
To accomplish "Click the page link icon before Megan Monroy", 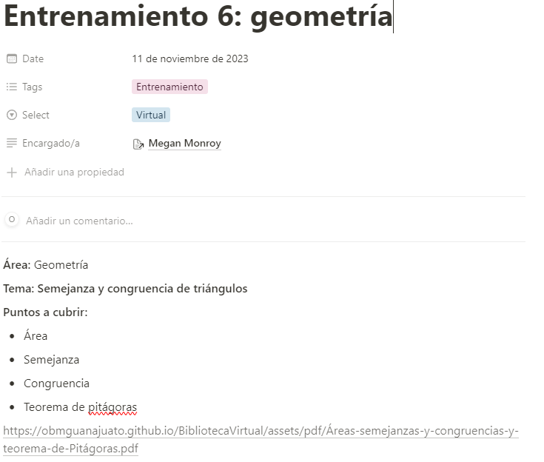I will pyautogui.click(x=138, y=144).
